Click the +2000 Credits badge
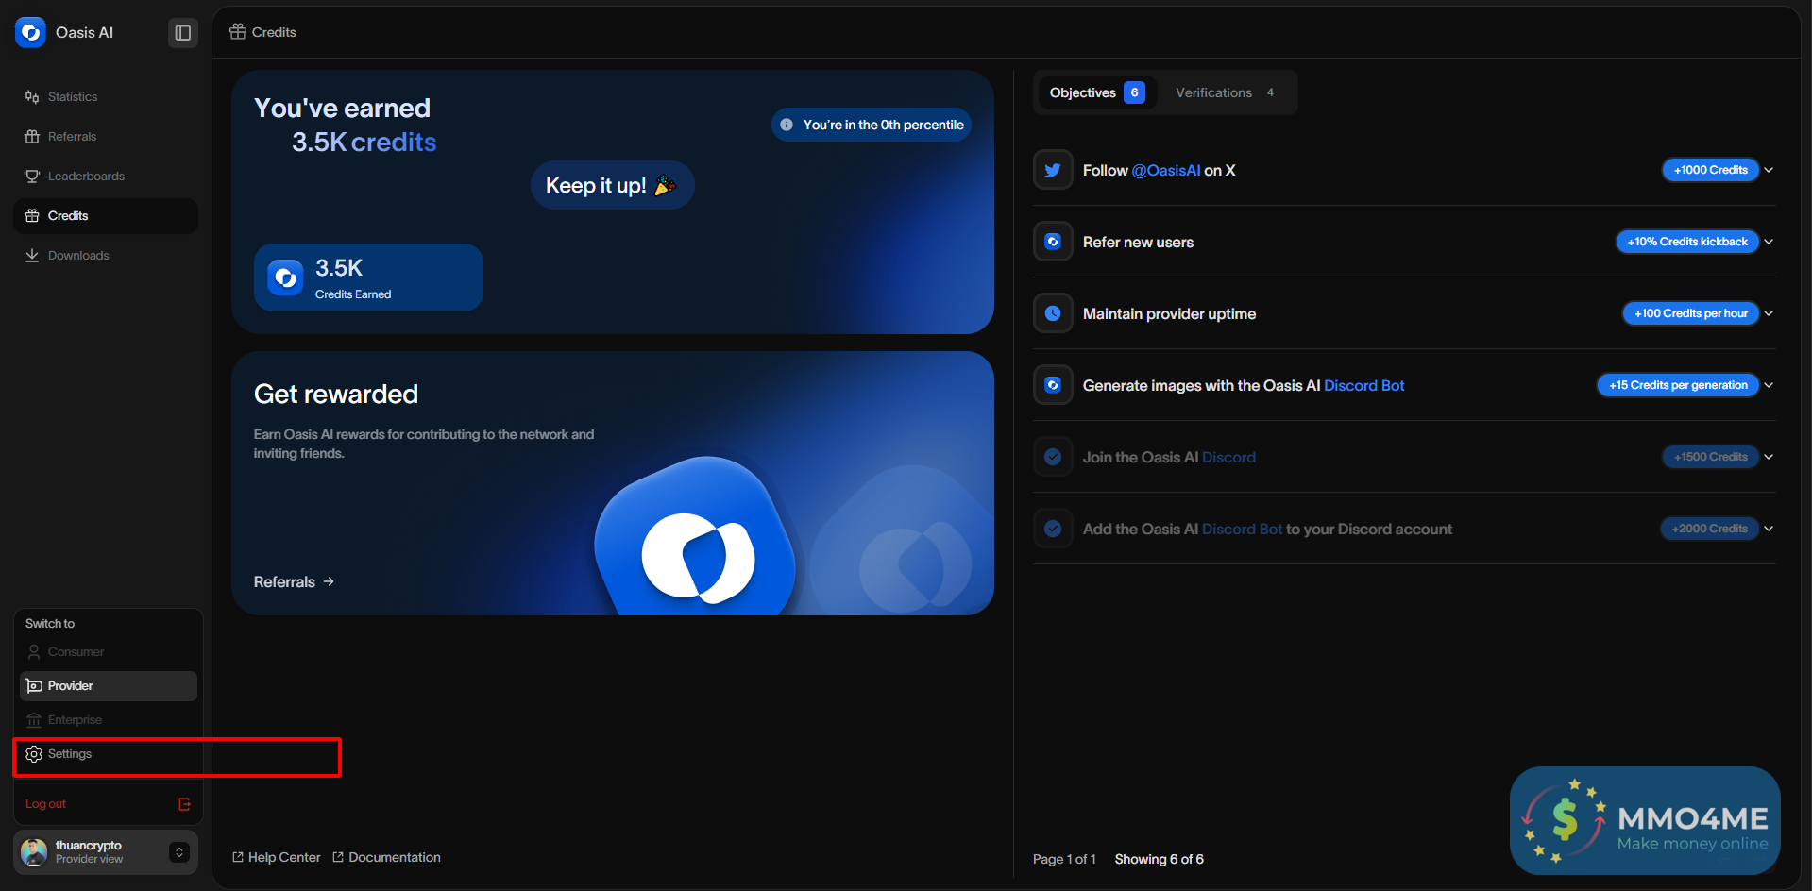Viewport: 1812px width, 891px height. pyautogui.click(x=1710, y=529)
